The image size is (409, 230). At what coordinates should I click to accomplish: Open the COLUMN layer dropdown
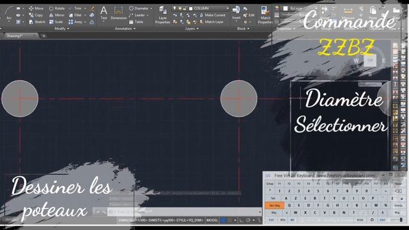tap(228, 8)
